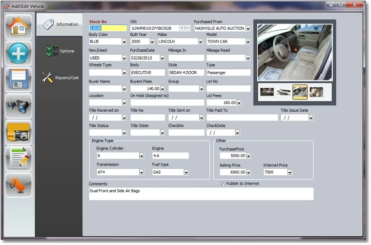This screenshot has width=371, height=245.
Task: Click the floppy disk Save icon
Action: pos(19,80)
